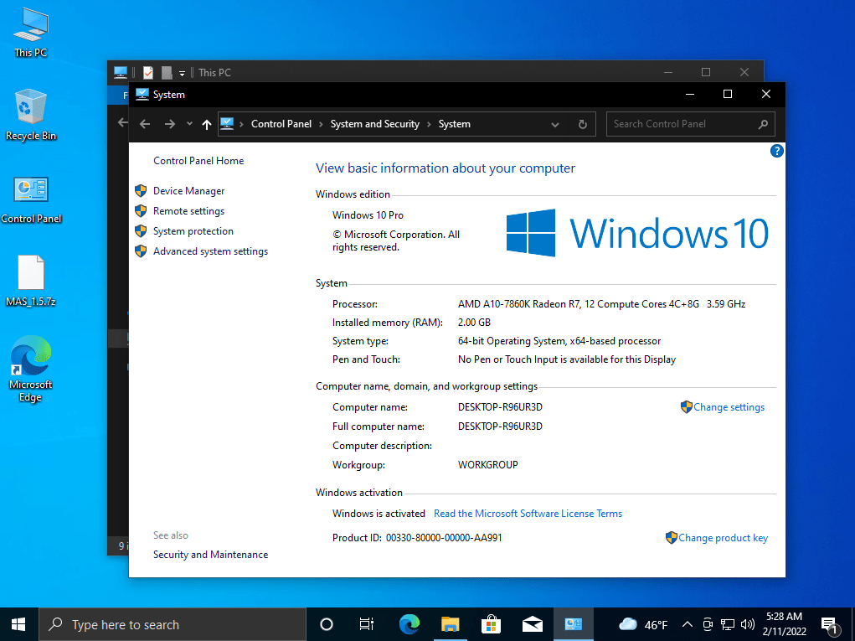Expand chevron after Control Panel breadcrumb
855x641 pixels.
point(322,124)
